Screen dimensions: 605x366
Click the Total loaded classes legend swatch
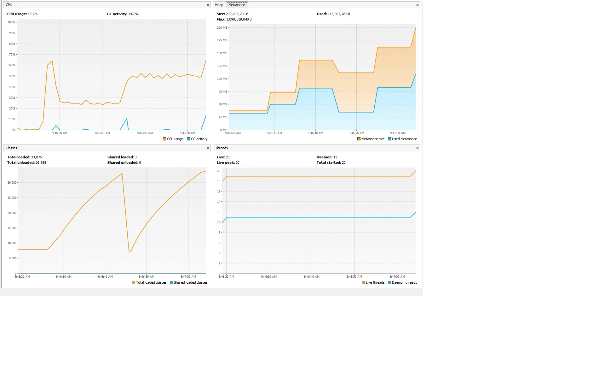(x=134, y=283)
